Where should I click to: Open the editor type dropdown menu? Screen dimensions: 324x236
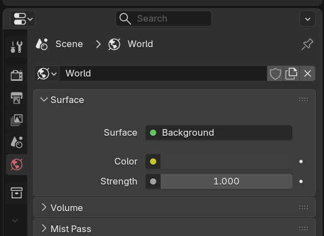click(23, 19)
